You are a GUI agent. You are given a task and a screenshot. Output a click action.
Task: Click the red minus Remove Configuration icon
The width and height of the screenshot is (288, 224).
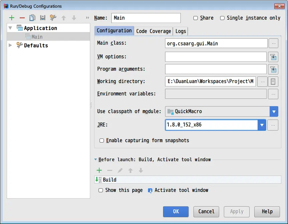[x=22, y=18]
